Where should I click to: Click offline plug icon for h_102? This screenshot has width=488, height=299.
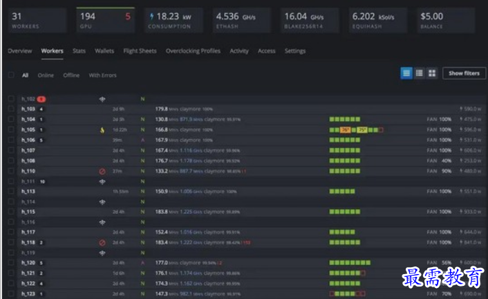[x=102, y=99]
